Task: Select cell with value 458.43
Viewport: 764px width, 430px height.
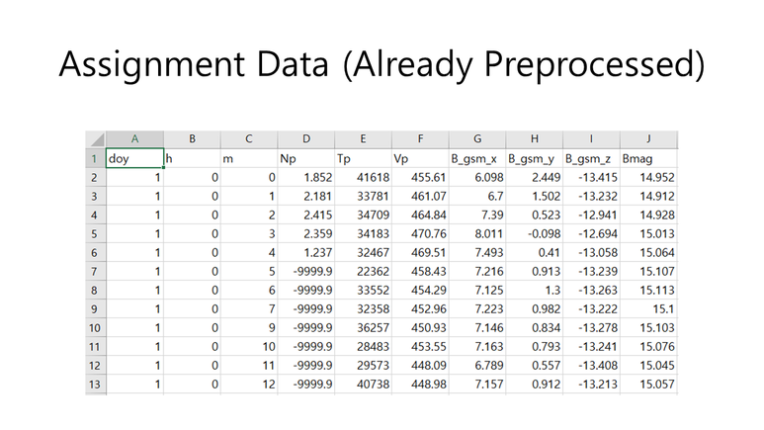Action: pyautogui.click(x=420, y=272)
